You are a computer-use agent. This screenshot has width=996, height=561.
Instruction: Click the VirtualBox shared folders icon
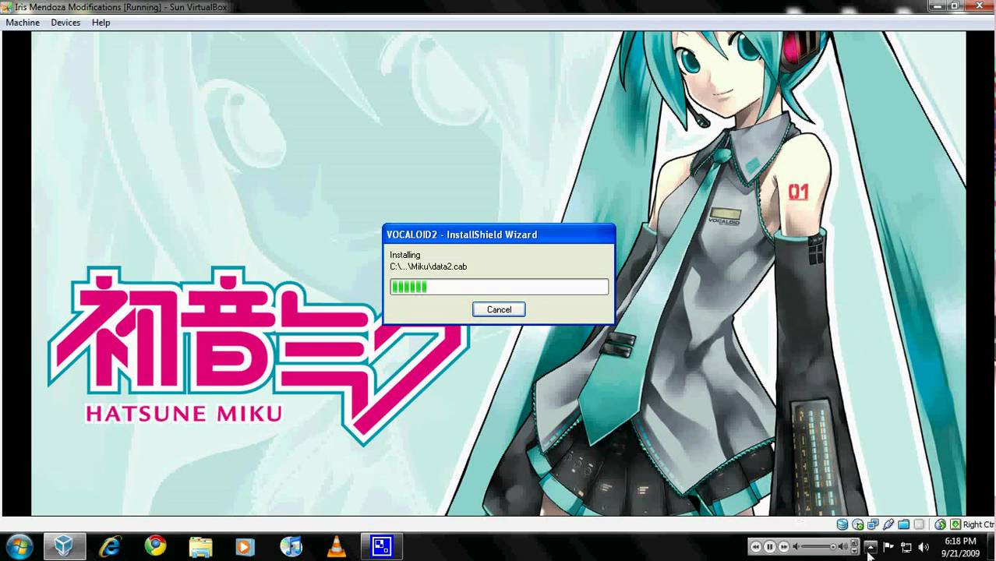(x=903, y=524)
